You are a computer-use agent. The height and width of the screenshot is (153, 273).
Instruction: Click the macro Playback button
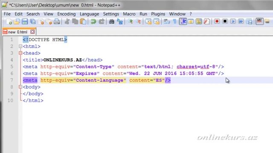[x=233, y=22]
